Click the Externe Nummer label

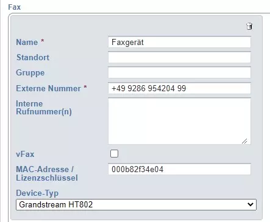(x=48, y=88)
